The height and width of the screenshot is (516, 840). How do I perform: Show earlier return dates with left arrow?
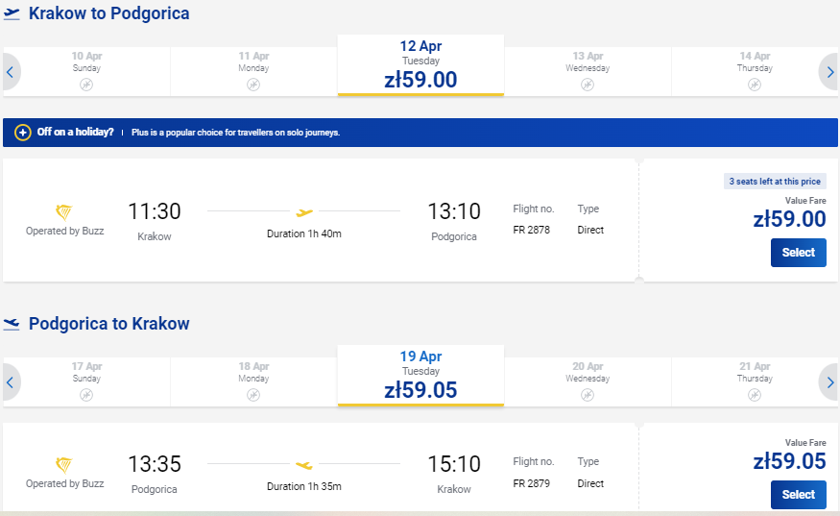point(11,382)
